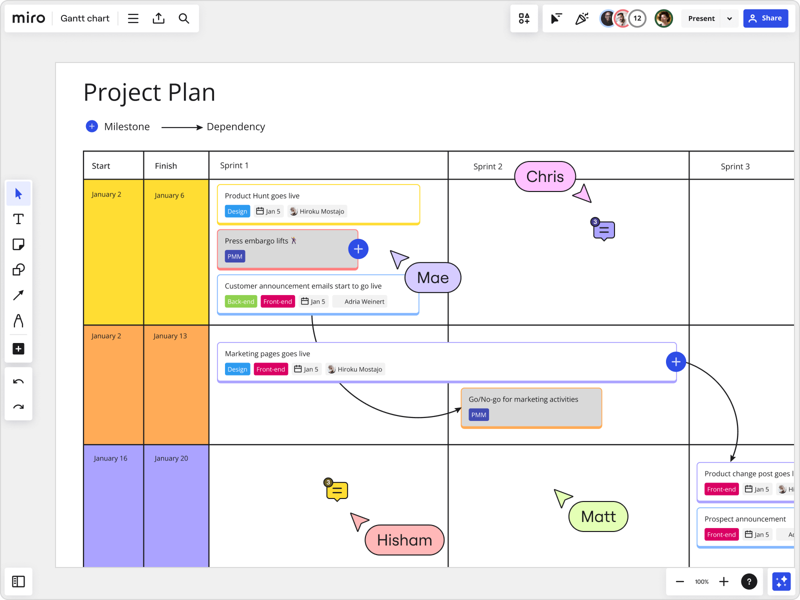Export the board using upload icon
This screenshot has height=600, width=800.
[158, 18]
